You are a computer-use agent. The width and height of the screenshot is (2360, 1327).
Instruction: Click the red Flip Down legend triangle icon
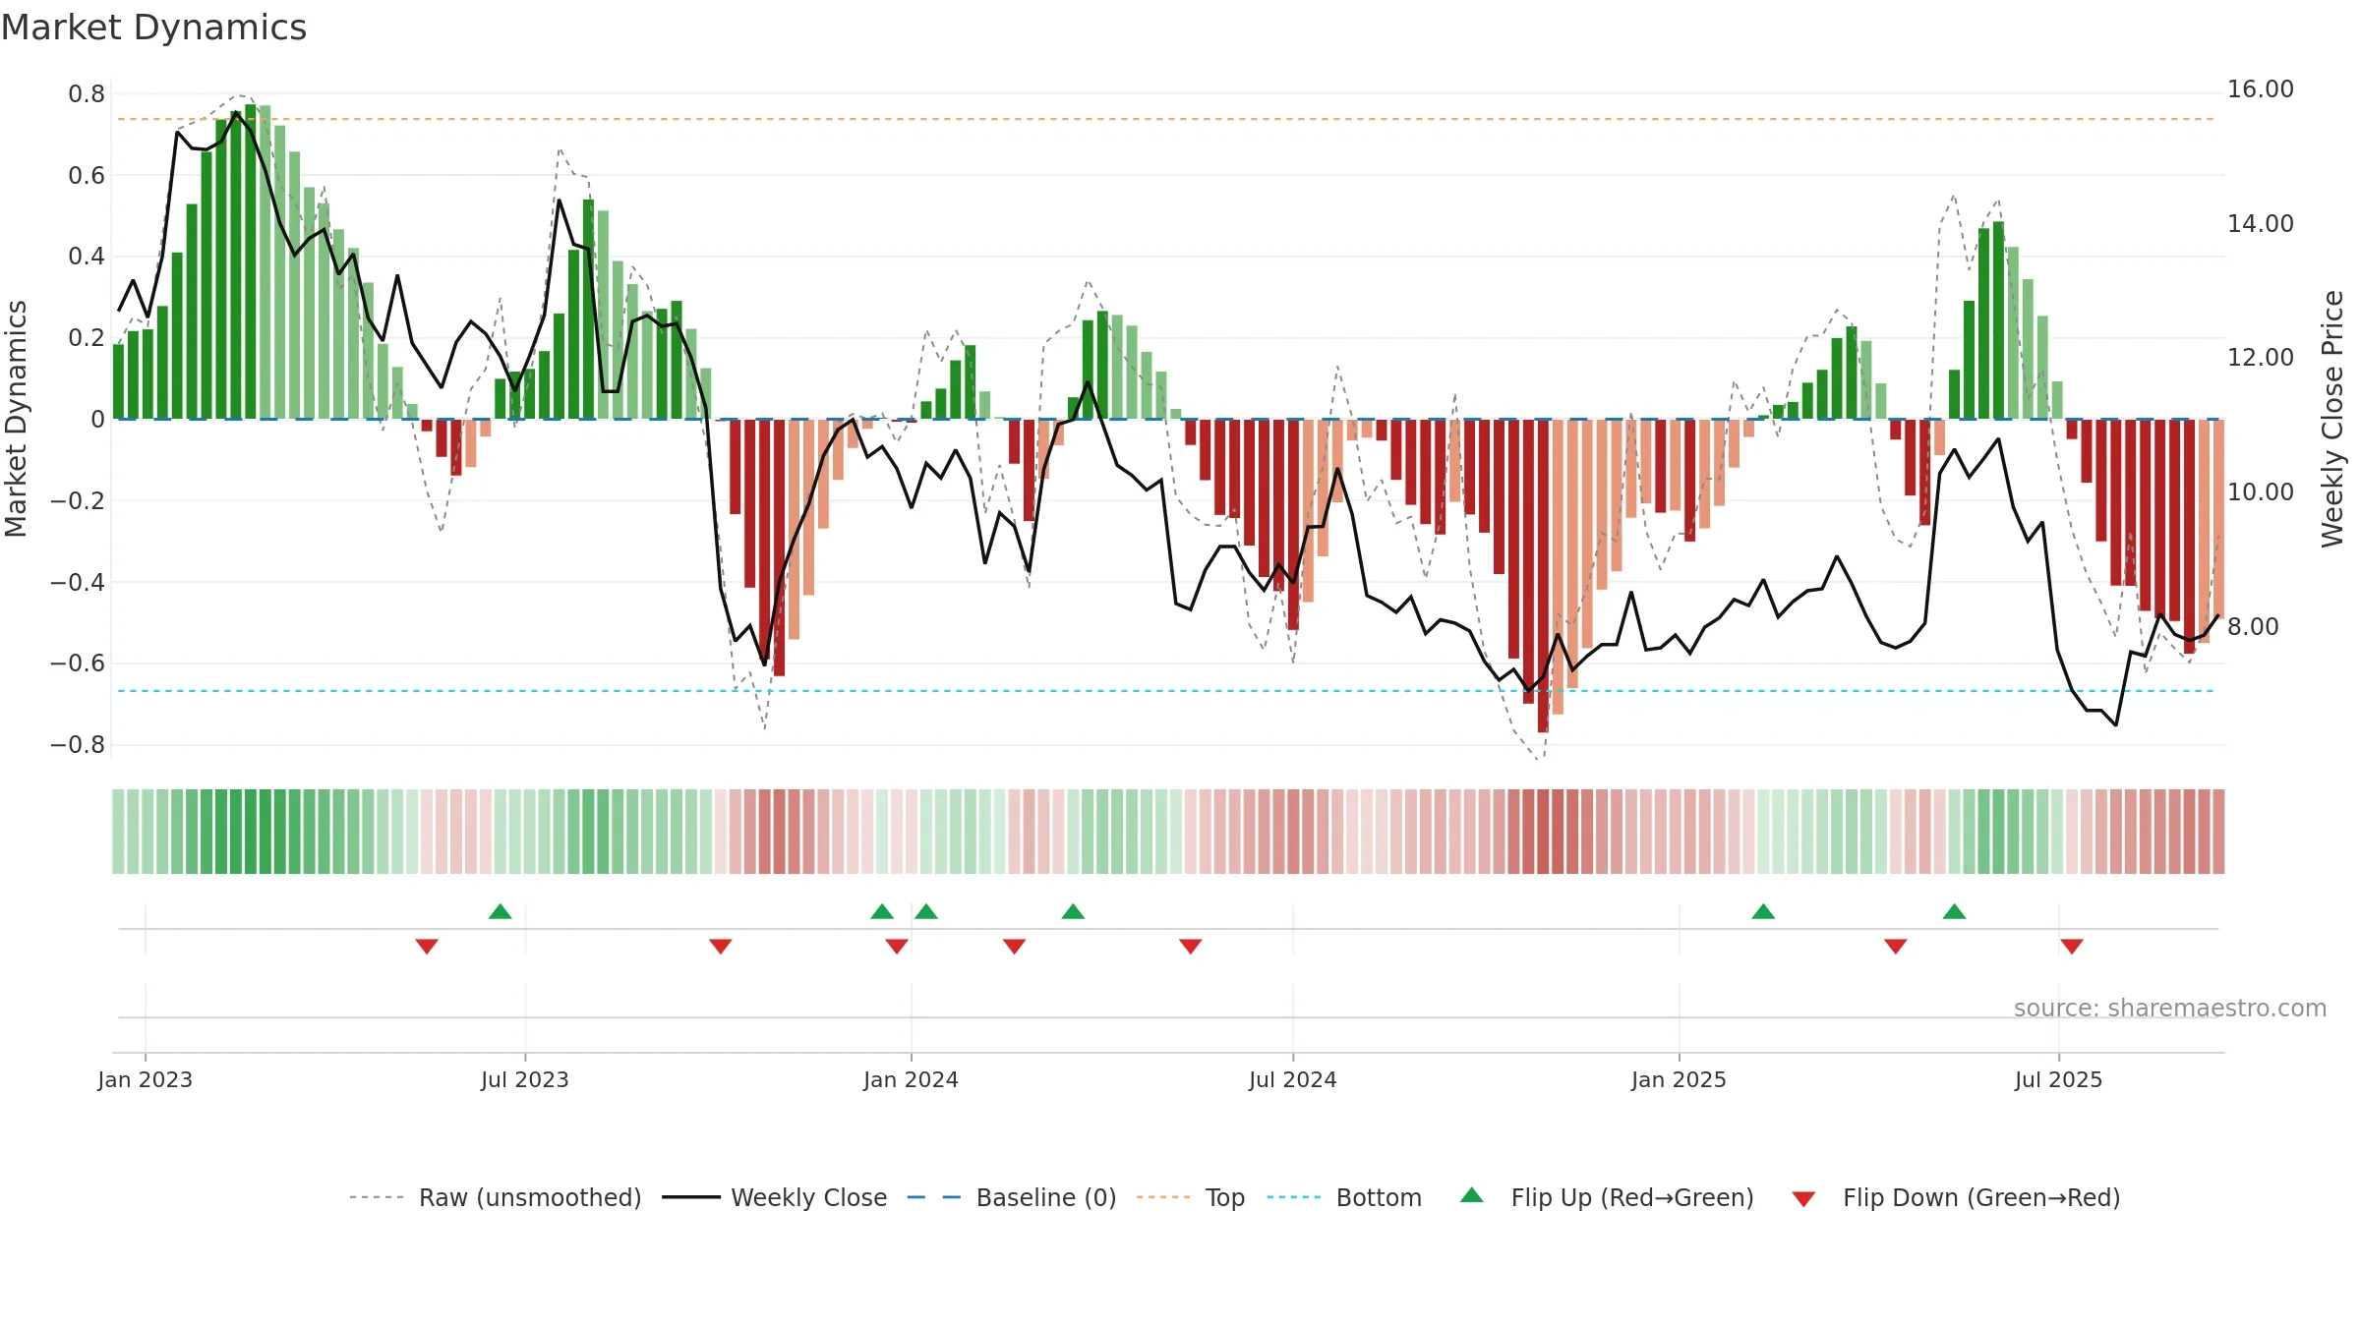tap(1803, 1199)
